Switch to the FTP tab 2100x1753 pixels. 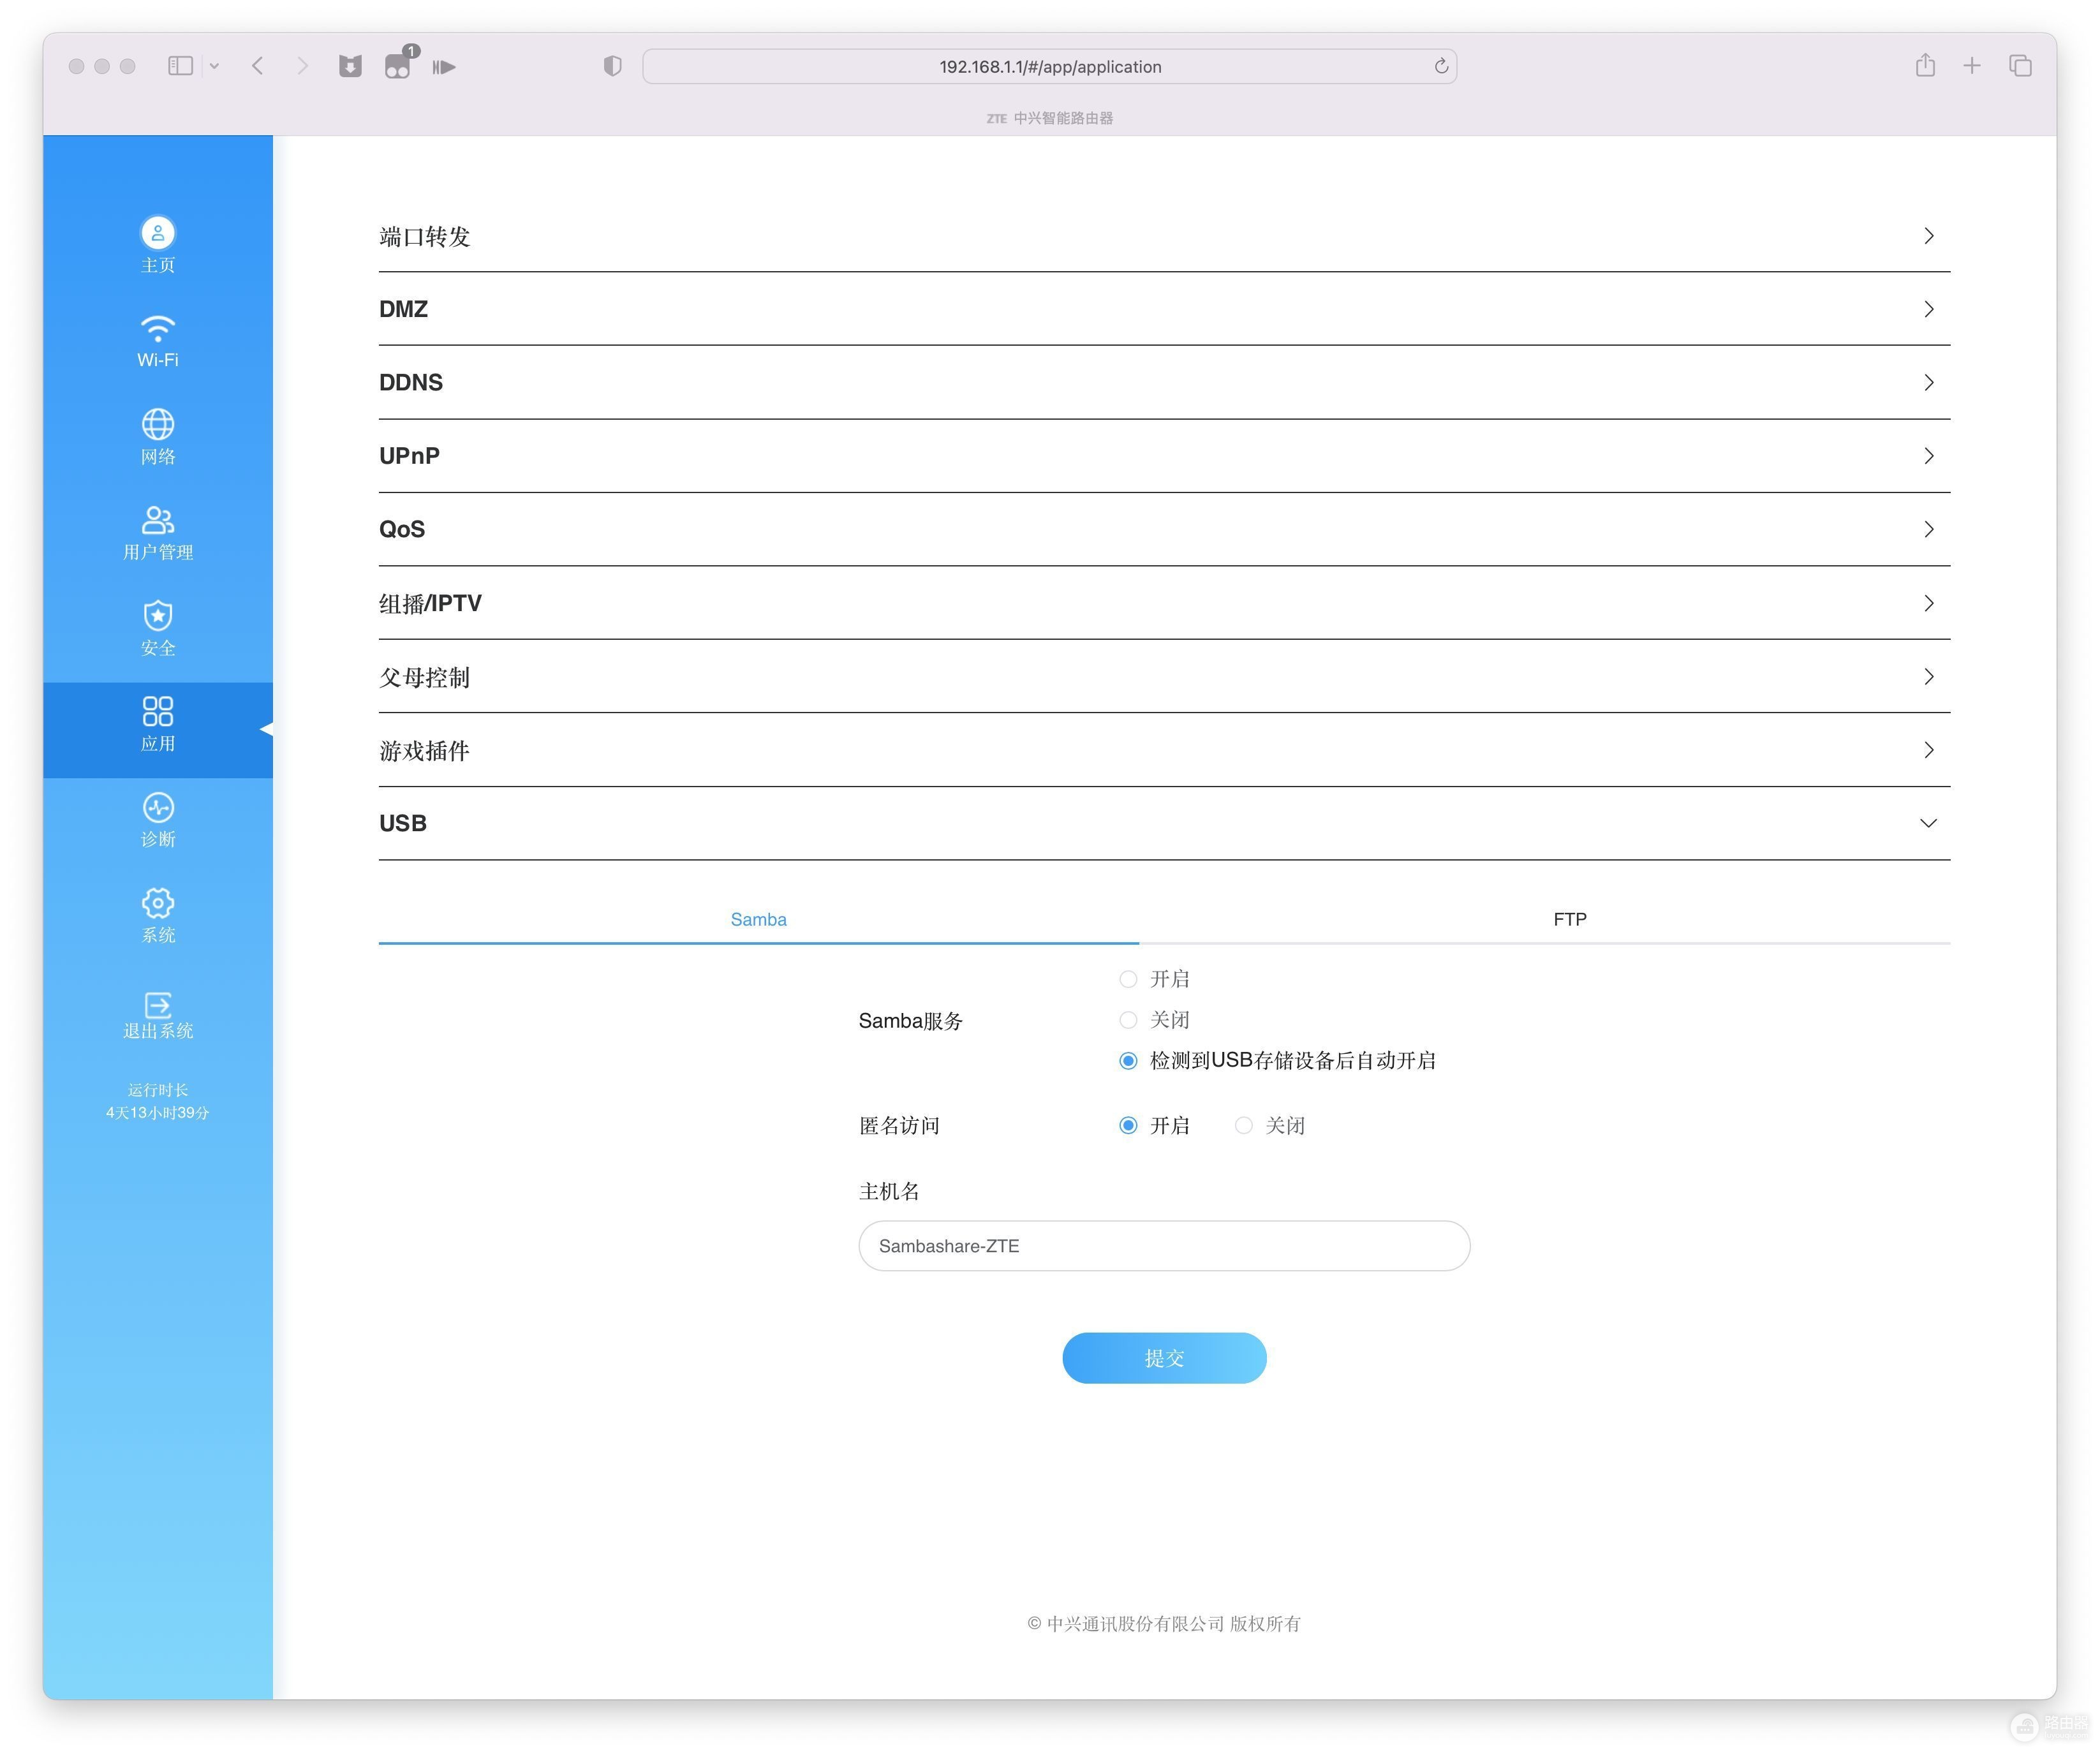click(1570, 919)
